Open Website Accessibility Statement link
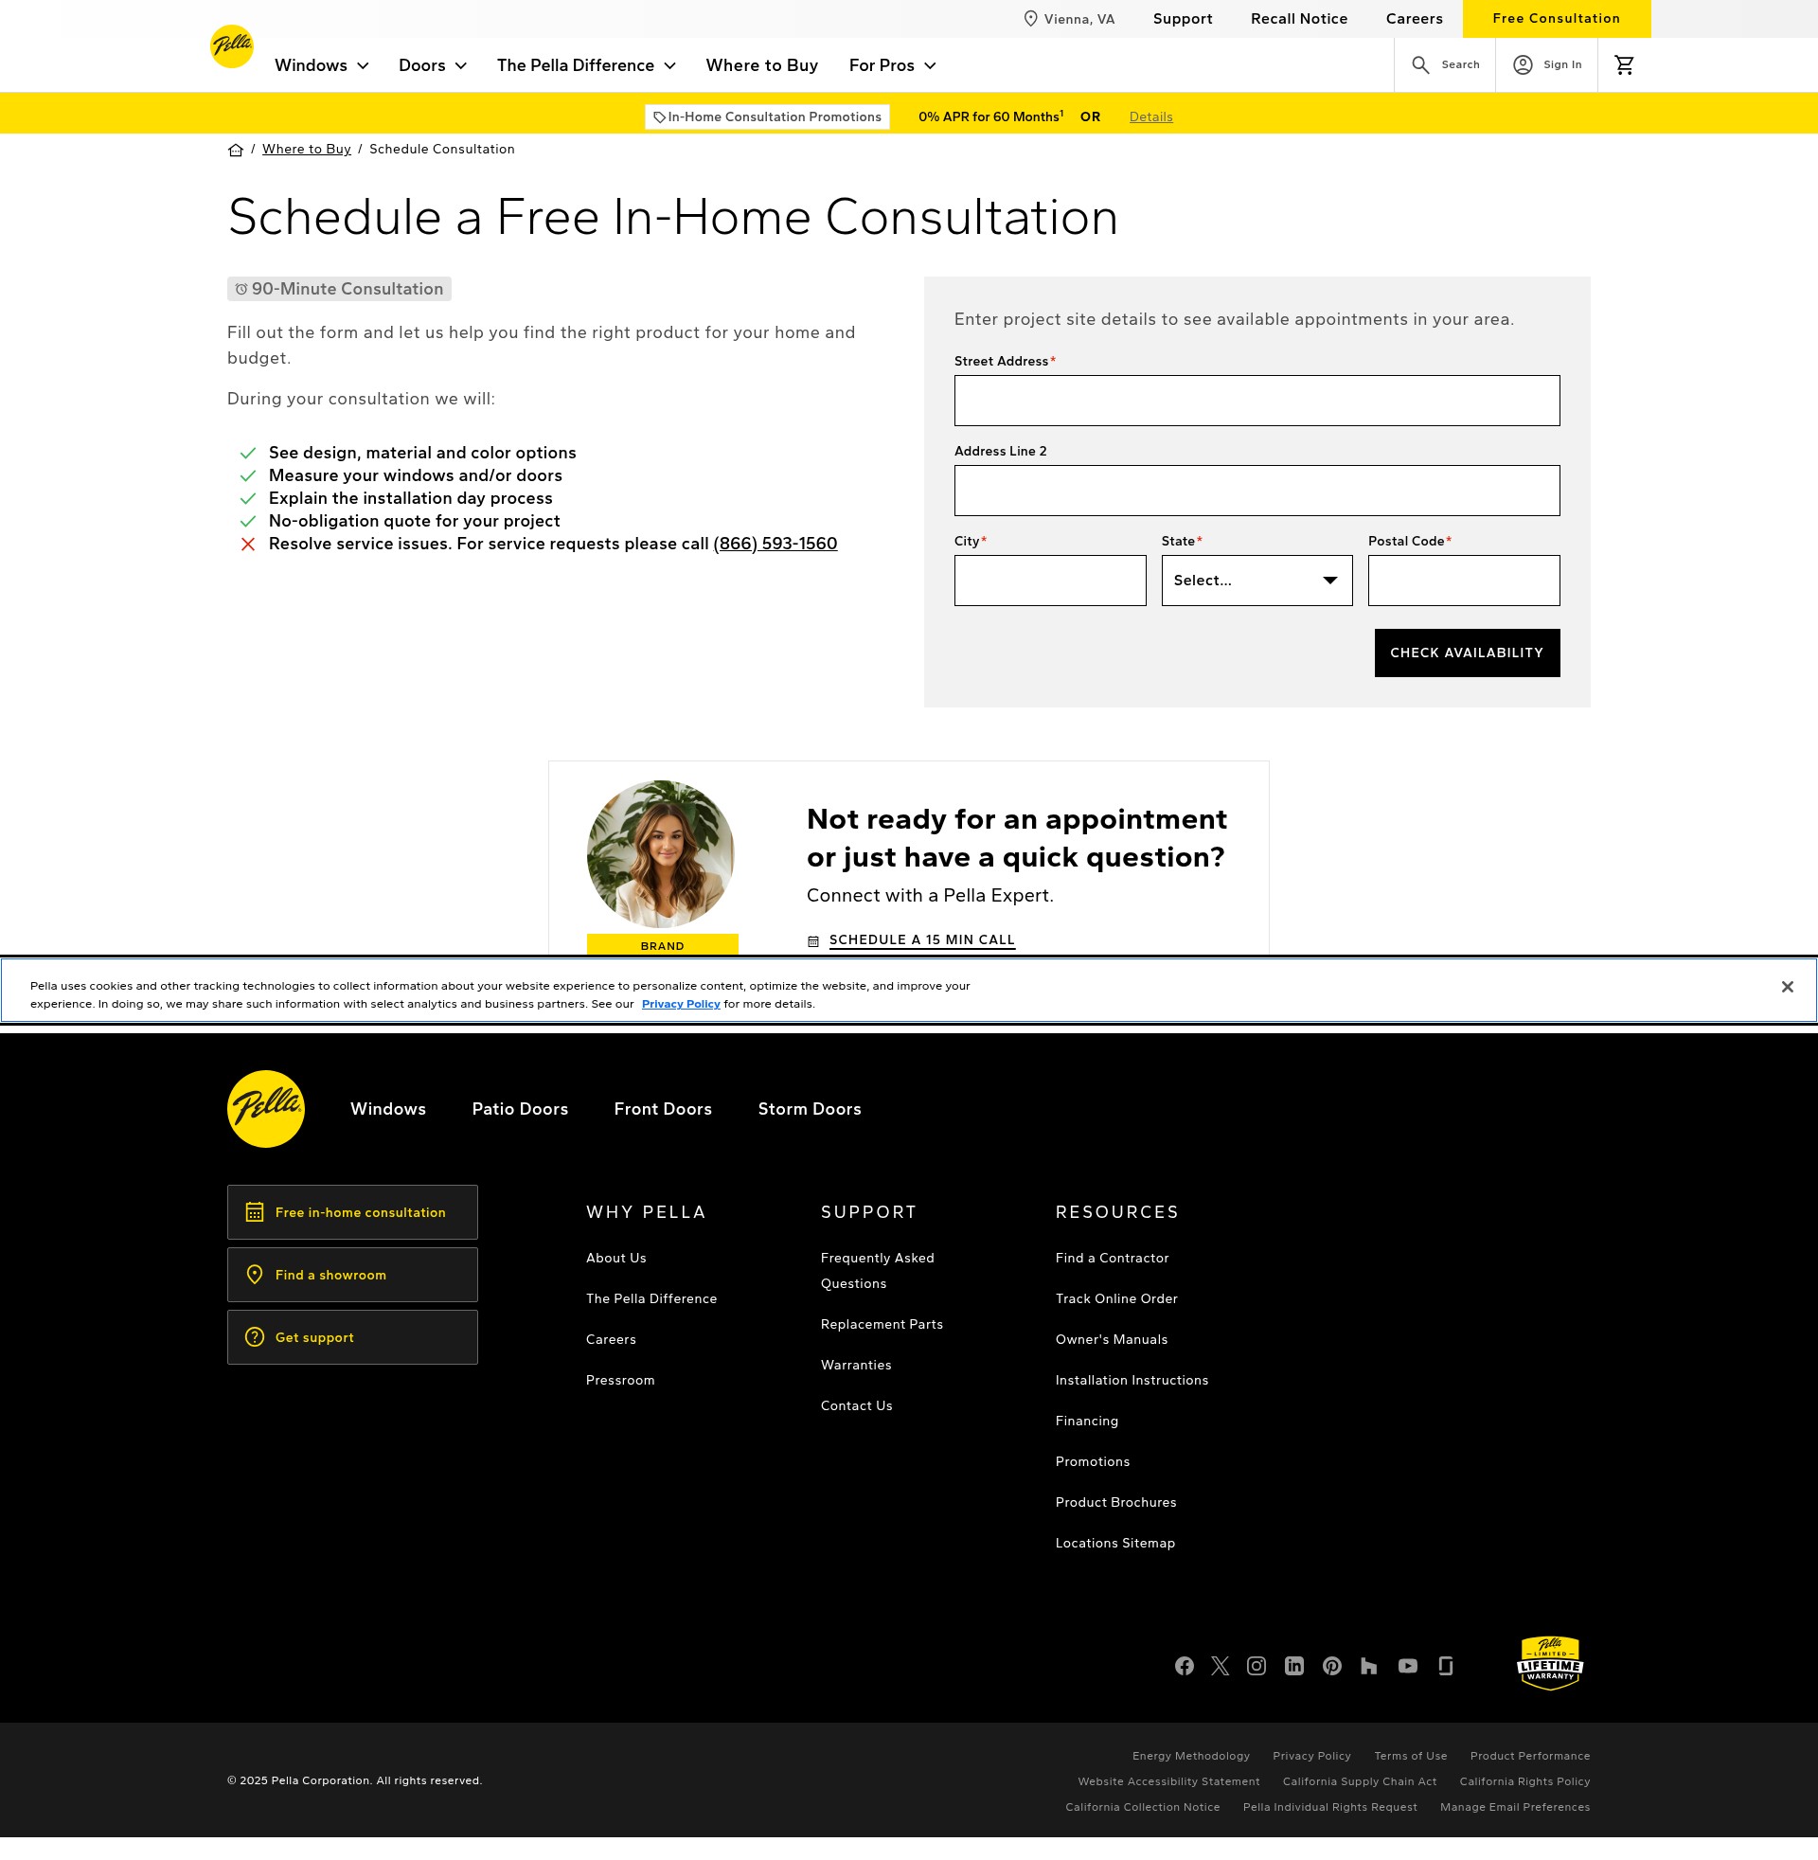This screenshot has height=1860, width=1818. (1168, 1782)
